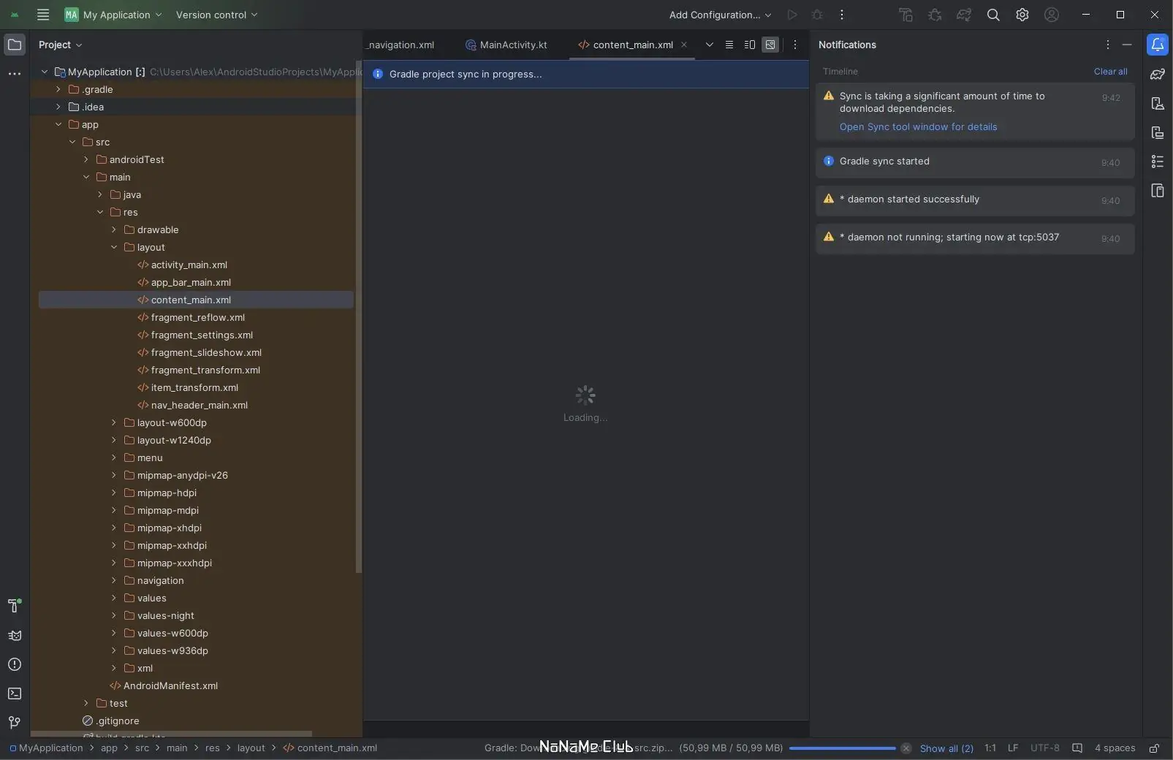Viewport: 1173px width, 760px height.
Task: Open the main hamburger menu
Action: tap(42, 15)
